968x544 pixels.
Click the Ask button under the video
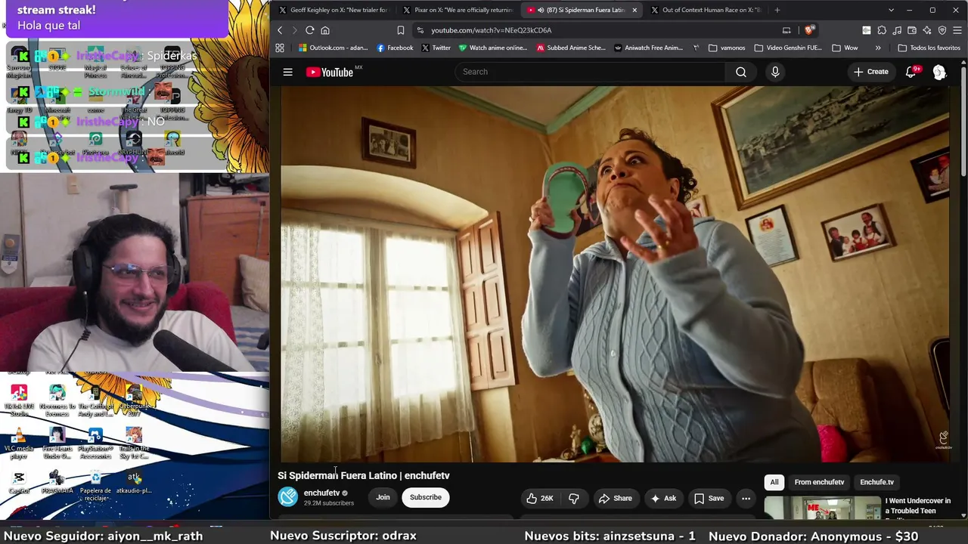point(662,498)
